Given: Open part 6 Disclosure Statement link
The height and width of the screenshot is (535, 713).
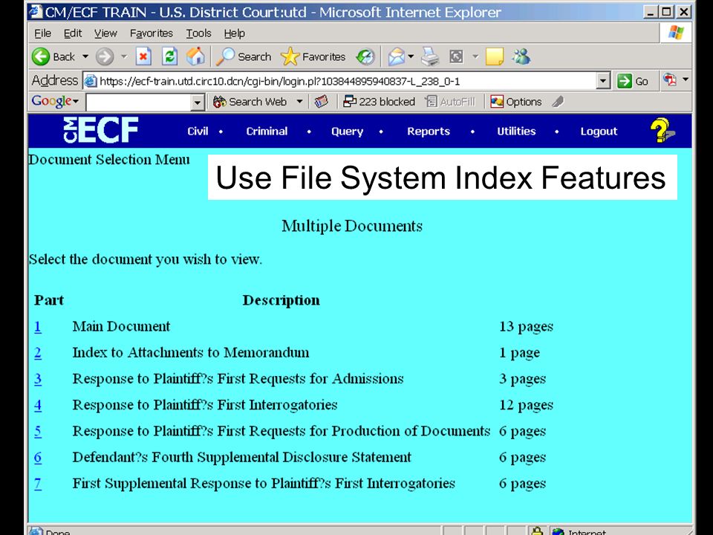Looking at the screenshot, I should click(38, 457).
